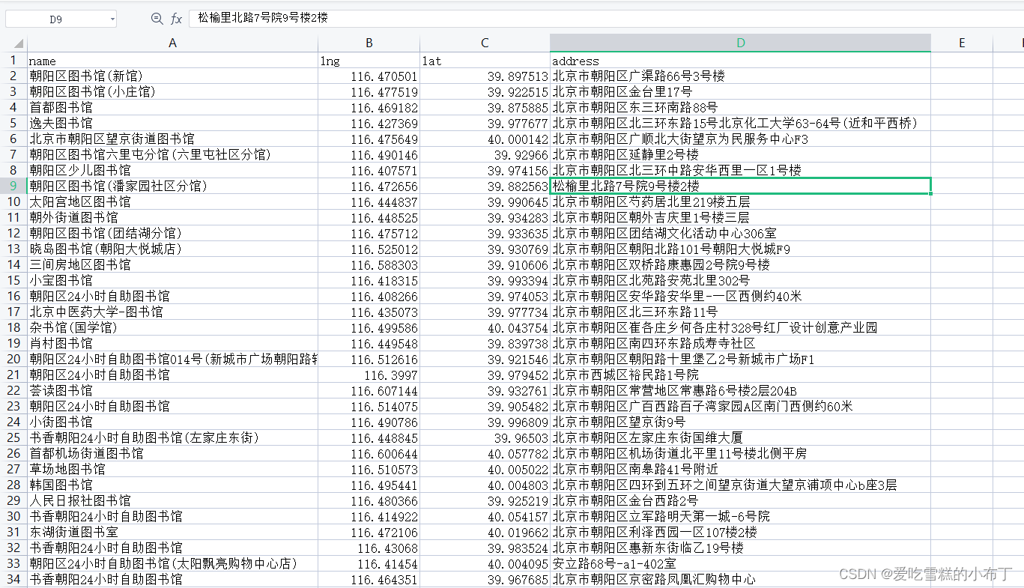
Task: Click lat value 39.92966
Action: (485, 154)
